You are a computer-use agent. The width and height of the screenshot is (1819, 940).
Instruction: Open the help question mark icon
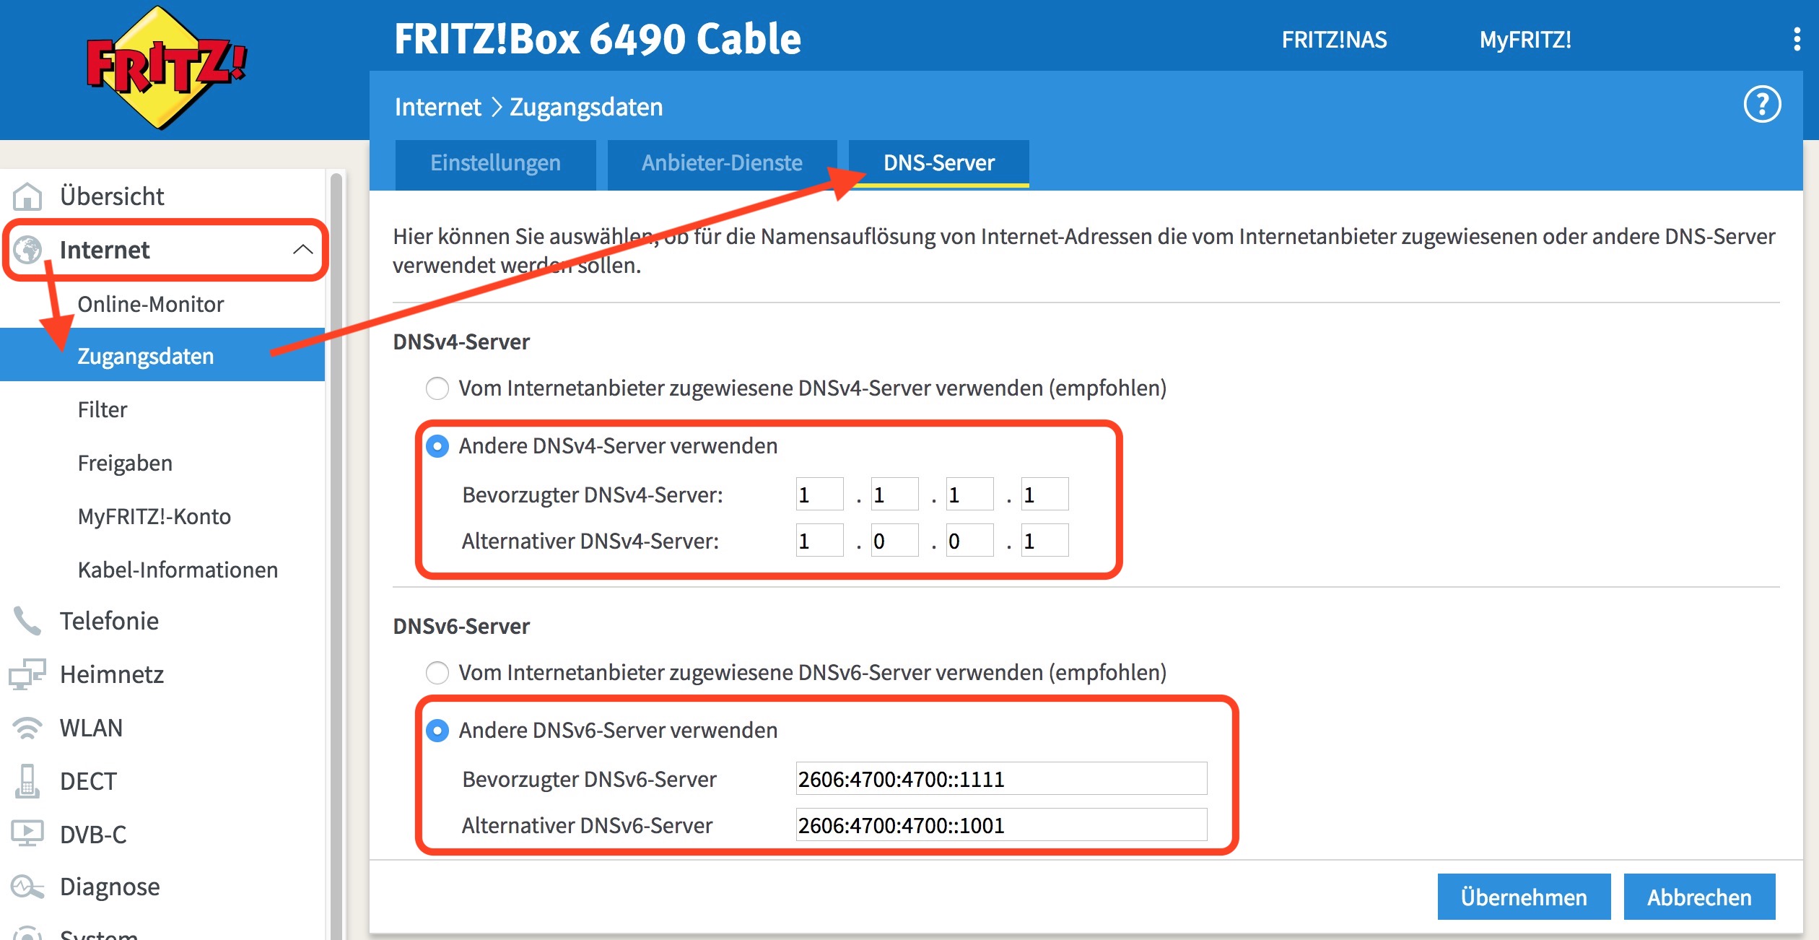(1762, 105)
